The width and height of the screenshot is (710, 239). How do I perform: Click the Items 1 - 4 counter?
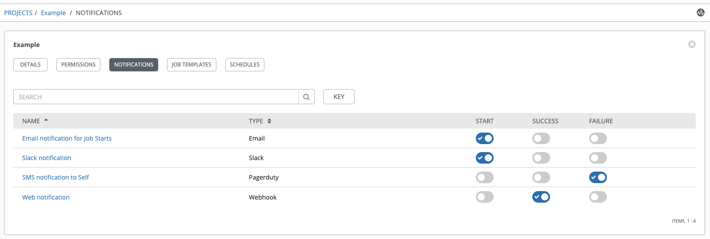coord(684,221)
